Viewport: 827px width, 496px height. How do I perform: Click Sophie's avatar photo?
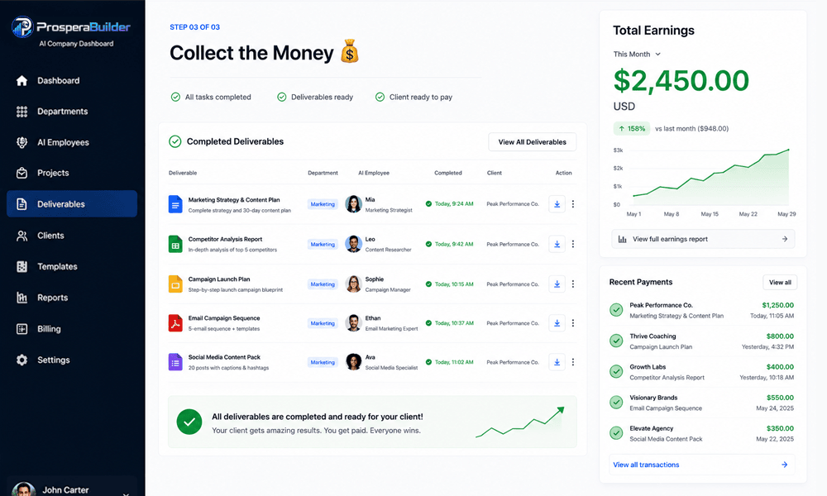point(353,284)
